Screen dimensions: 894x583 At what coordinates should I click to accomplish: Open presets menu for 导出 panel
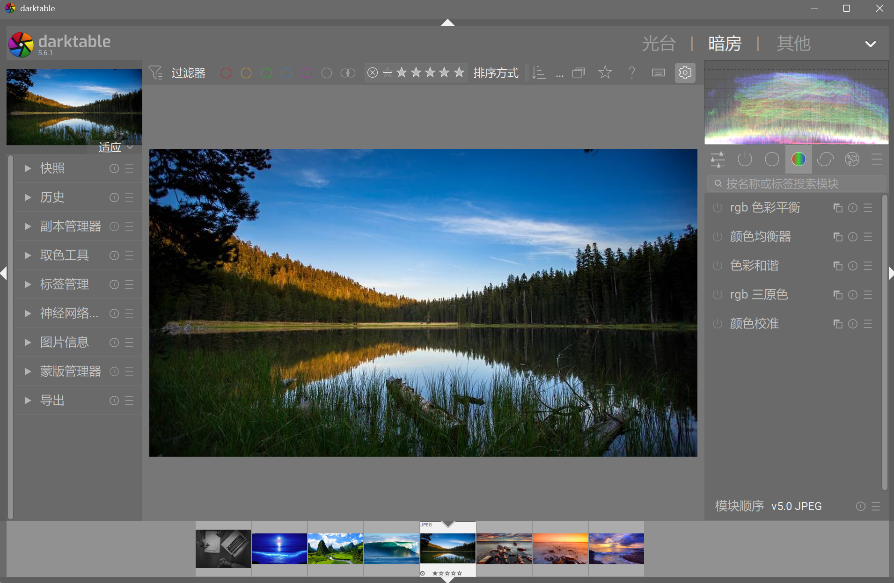pos(130,401)
